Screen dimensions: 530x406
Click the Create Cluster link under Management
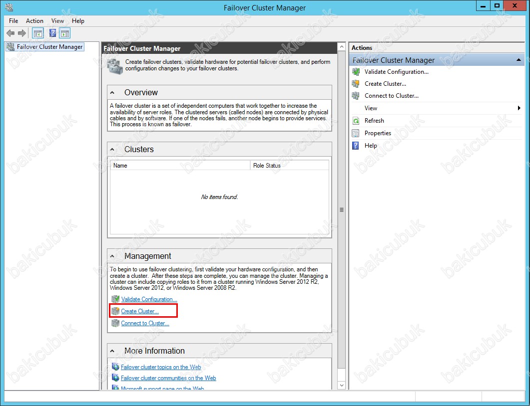coord(139,311)
